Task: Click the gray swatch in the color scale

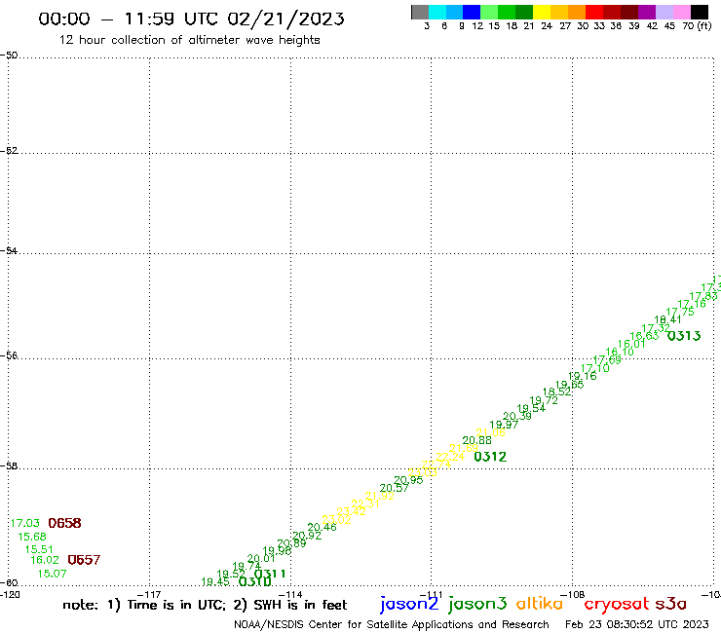Action: click(x=420, y=12)
